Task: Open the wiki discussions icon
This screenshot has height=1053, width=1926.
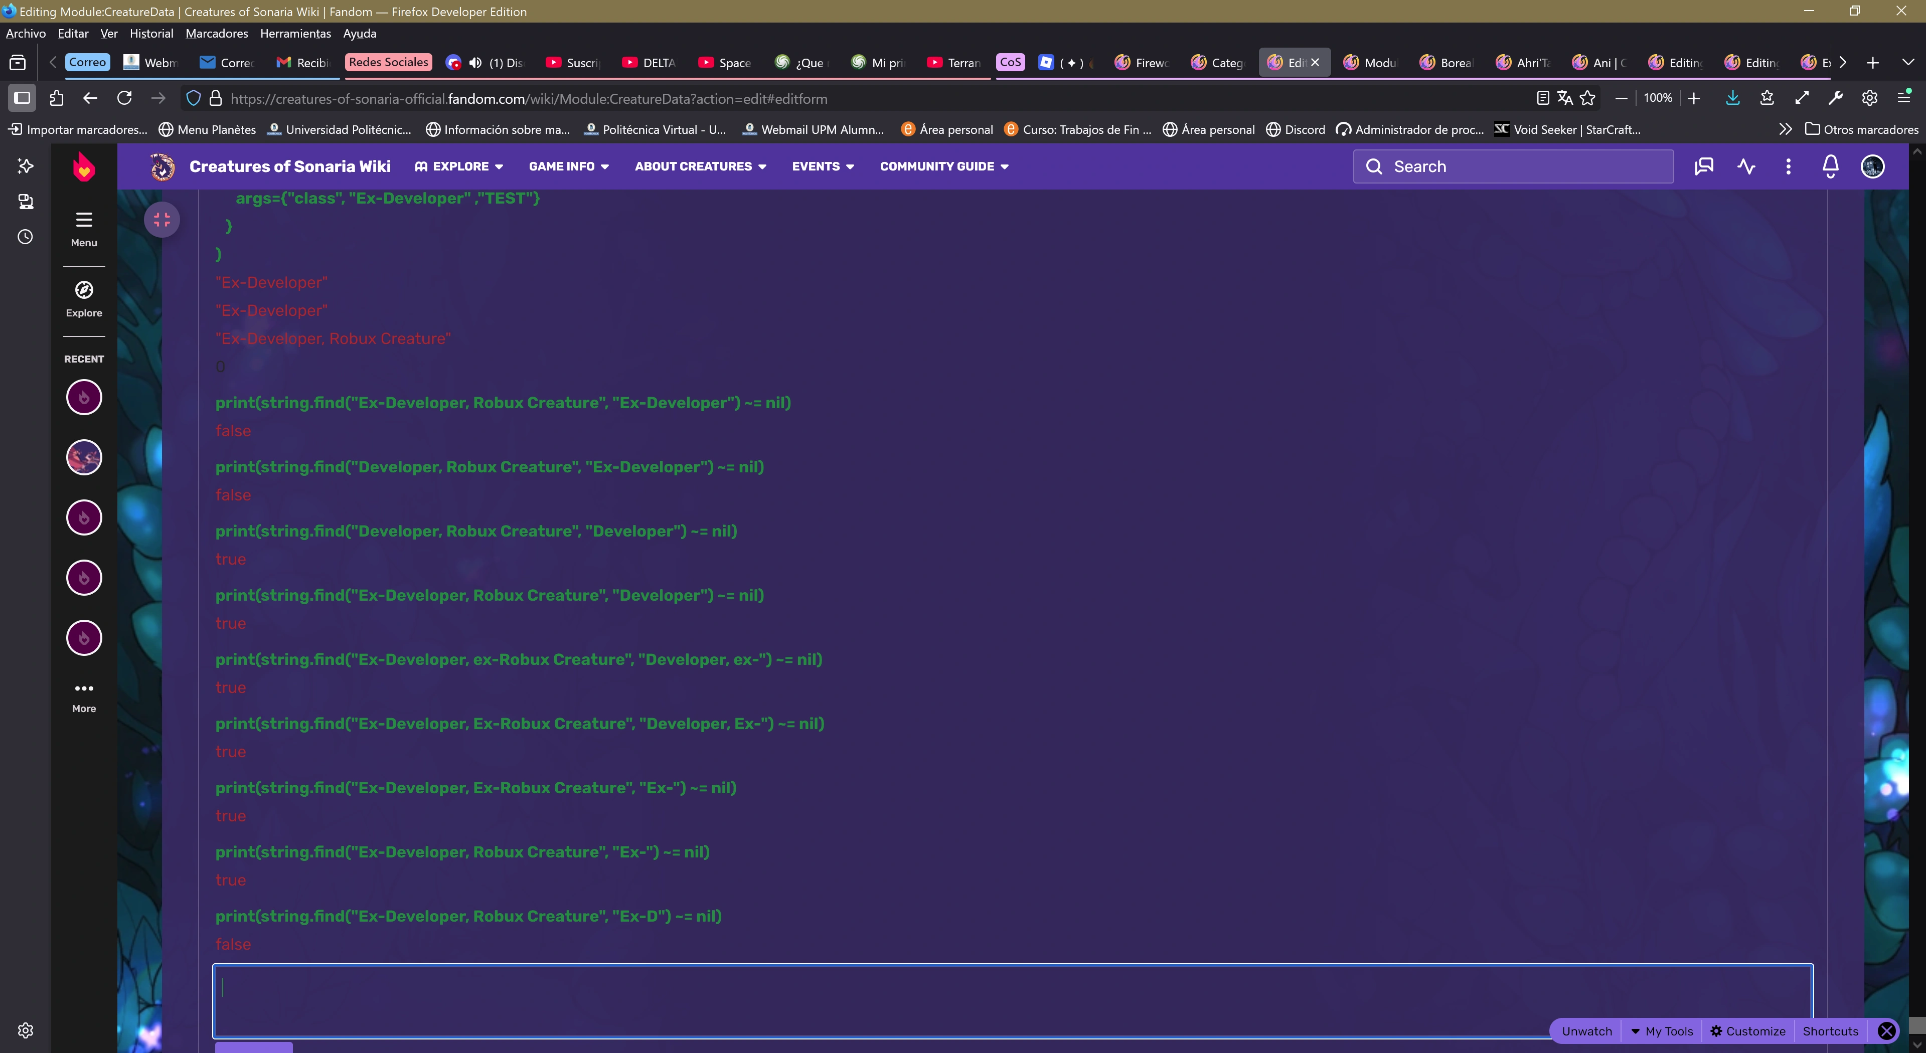Action: pyautogui.click(x=1704, y=166)
